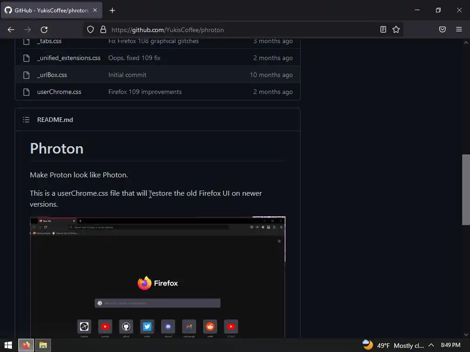This screenshot has width=470, height=352.
Task: Select the GitHub - YukisCoffee/phroton tab
Action: pyautogui.click(x=51, y=10)
